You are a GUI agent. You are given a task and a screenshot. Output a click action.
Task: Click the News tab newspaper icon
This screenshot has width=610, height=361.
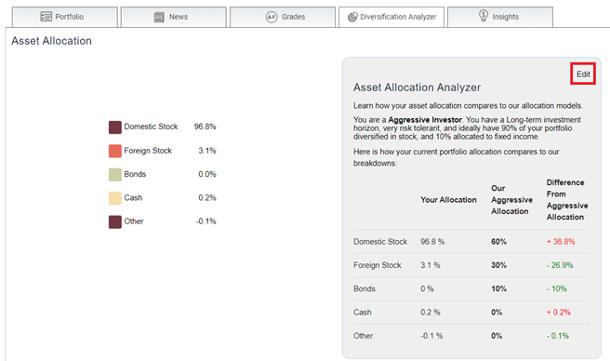point(159,17)
